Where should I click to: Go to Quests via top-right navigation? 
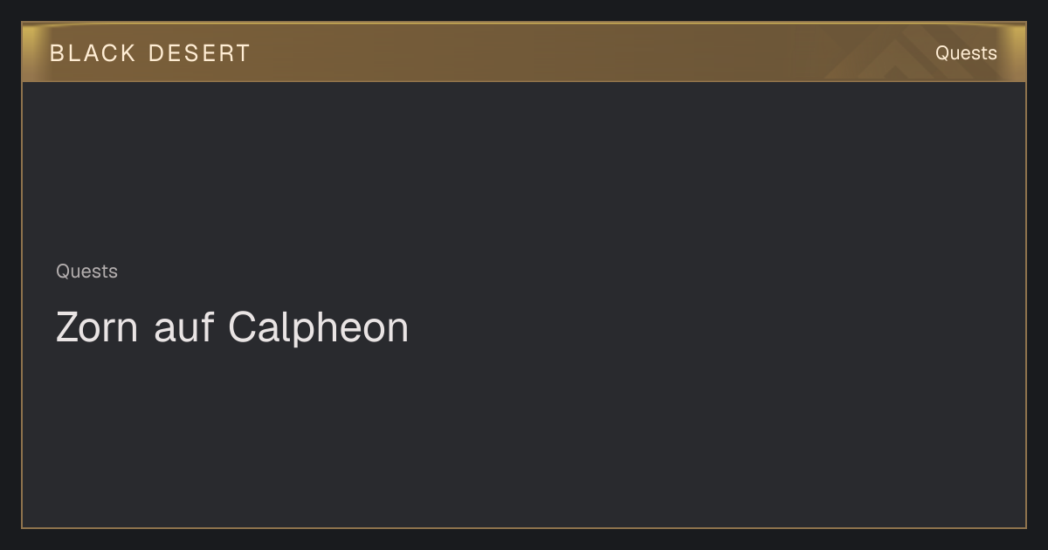966,53
